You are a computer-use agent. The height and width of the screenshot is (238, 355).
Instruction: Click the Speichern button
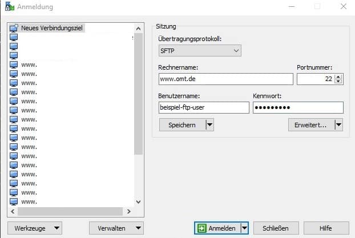(x=181, y=125)
